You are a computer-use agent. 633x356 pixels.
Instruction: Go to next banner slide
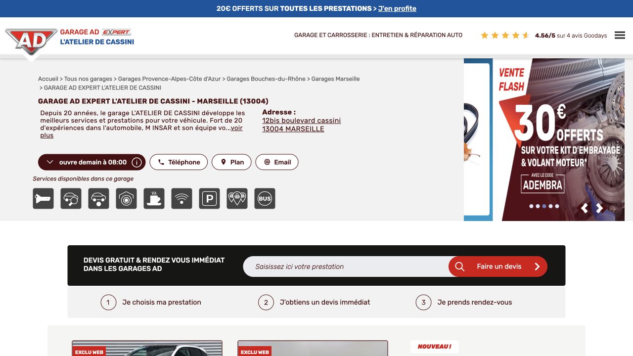click(599, 208)
